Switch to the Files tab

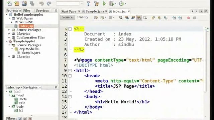[x=27, y=11]
